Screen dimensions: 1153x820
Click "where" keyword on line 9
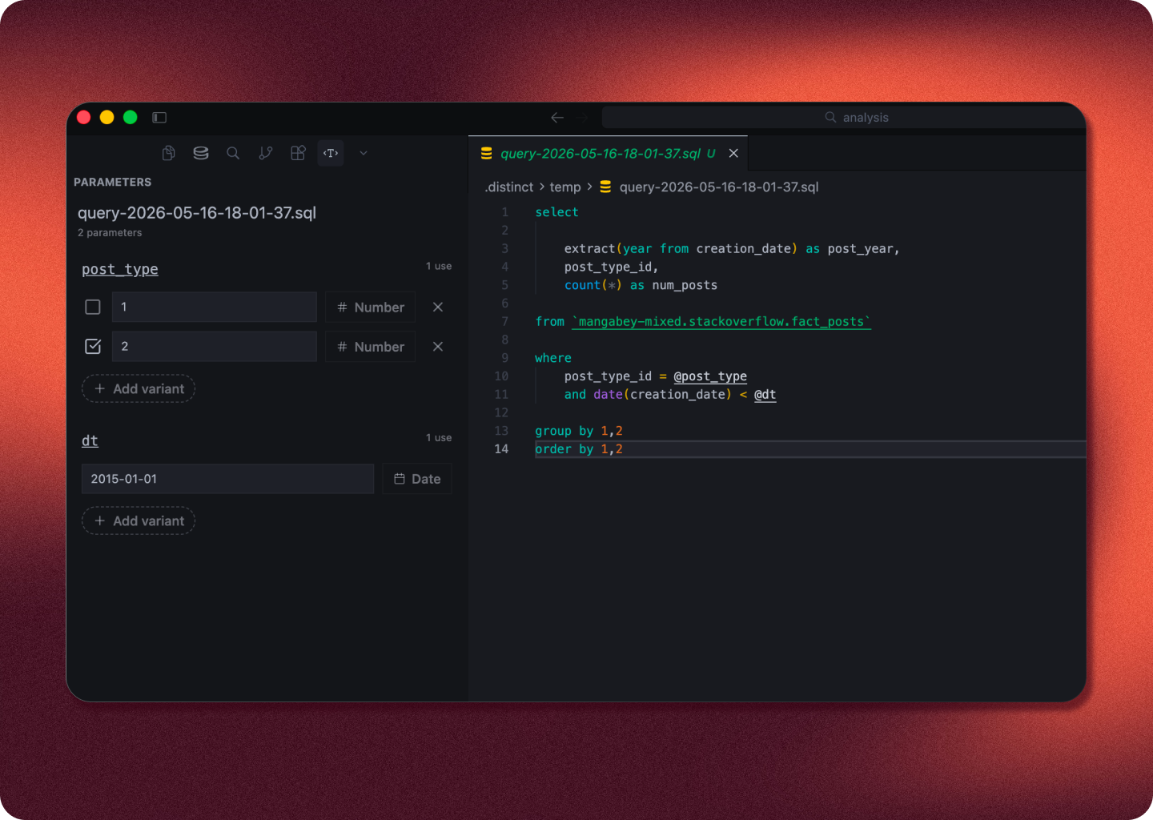click(x=553, y=358)
